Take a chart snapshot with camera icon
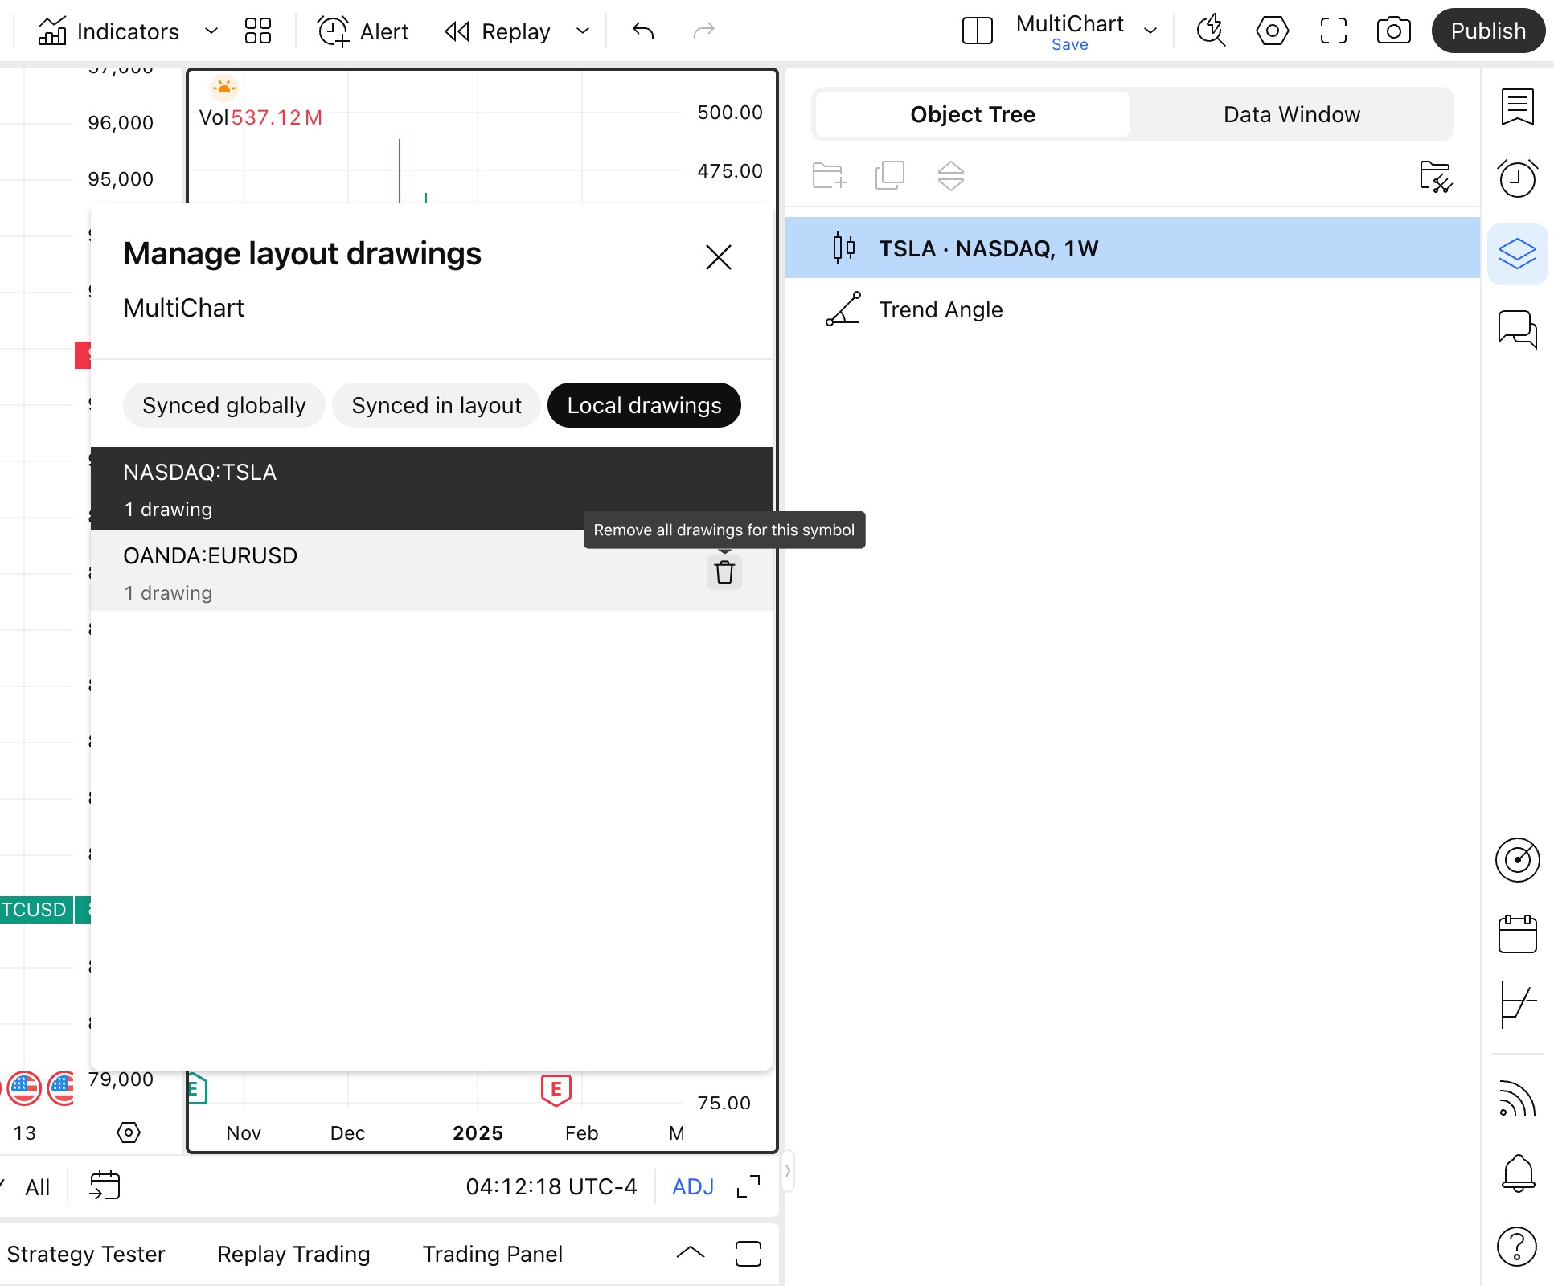 (x=1393, y=31)
